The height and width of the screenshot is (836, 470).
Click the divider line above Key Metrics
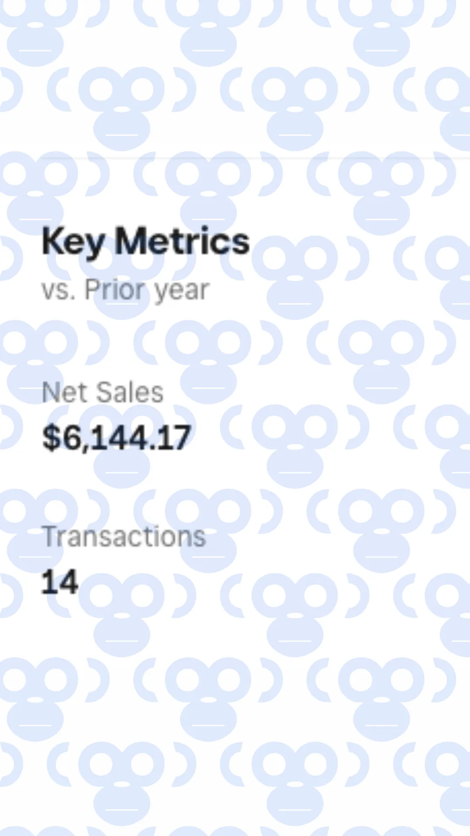pos(235,158)
